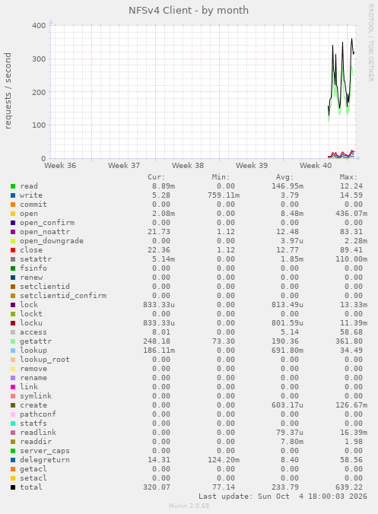Click the red swatch beside close
The width and height of the screenshot is (378, 514).
click(x=13, y=250)
